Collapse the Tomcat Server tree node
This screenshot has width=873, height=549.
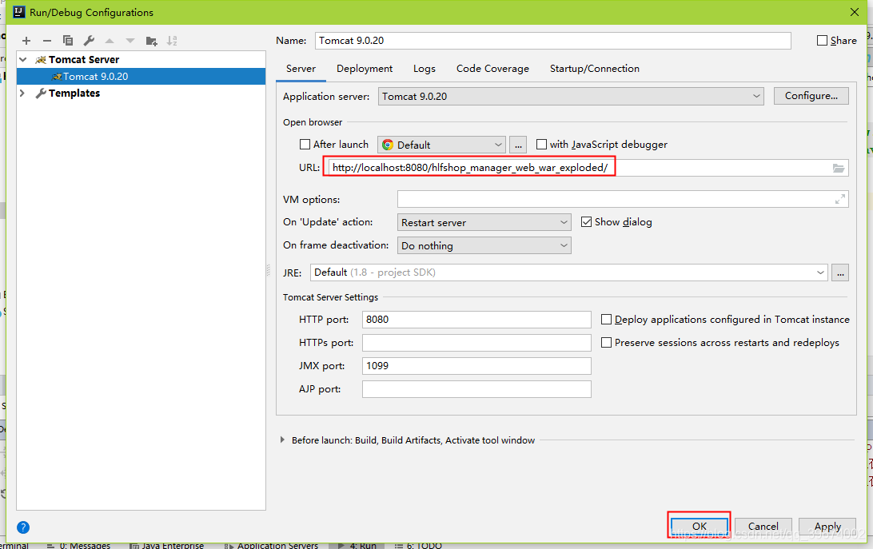point(23,60)
